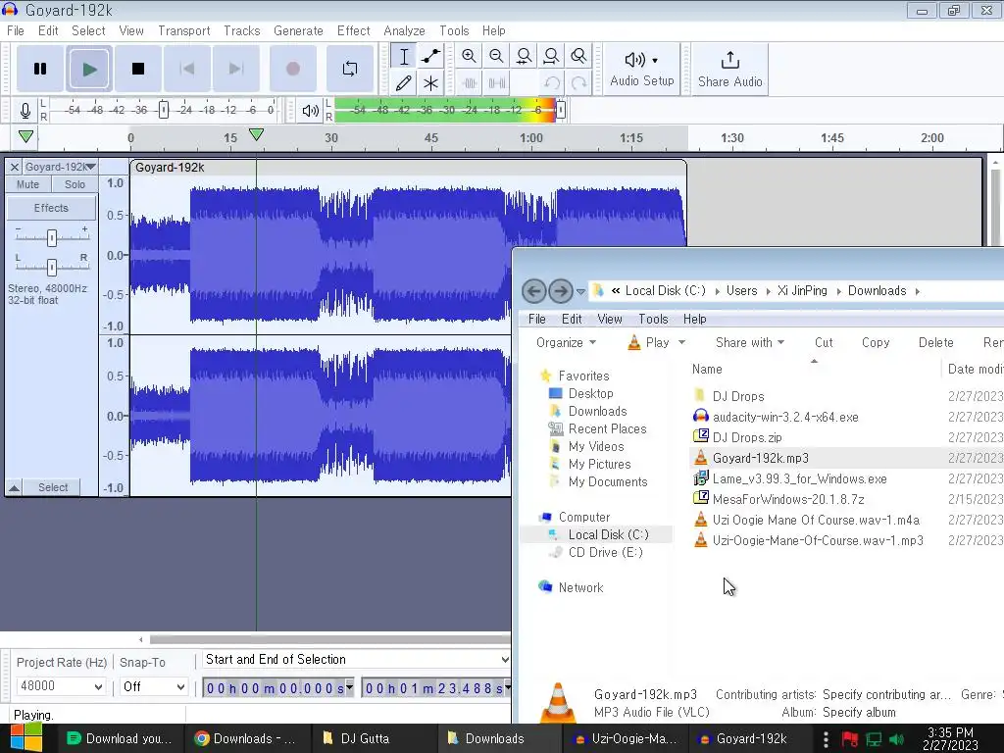
Task: Select the Goyard-192k.mp3 file
Action: coord(760,458)
